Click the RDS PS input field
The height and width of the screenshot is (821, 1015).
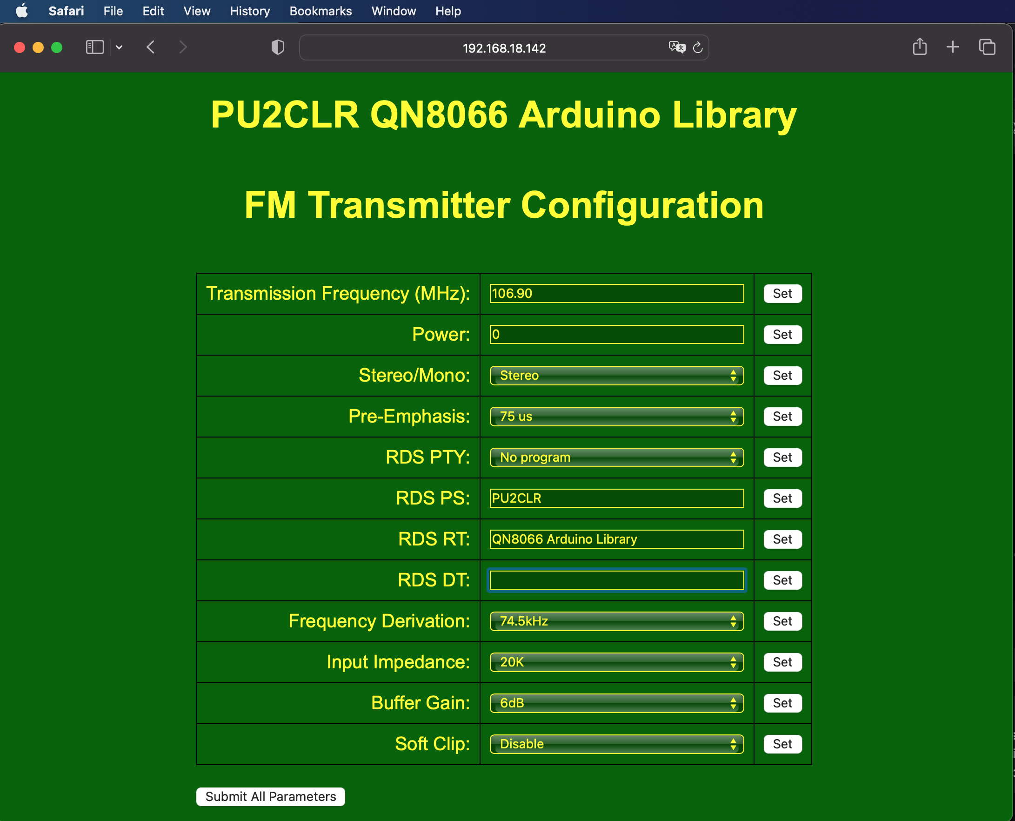616,498
